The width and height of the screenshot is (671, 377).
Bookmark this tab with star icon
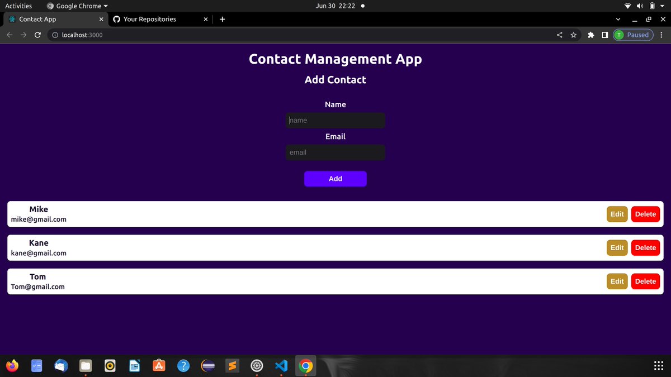pyautogui.click(x=573, y=35)
